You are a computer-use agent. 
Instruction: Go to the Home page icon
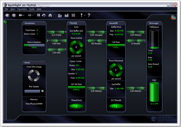pyautogui.click(x=50, y=15)
